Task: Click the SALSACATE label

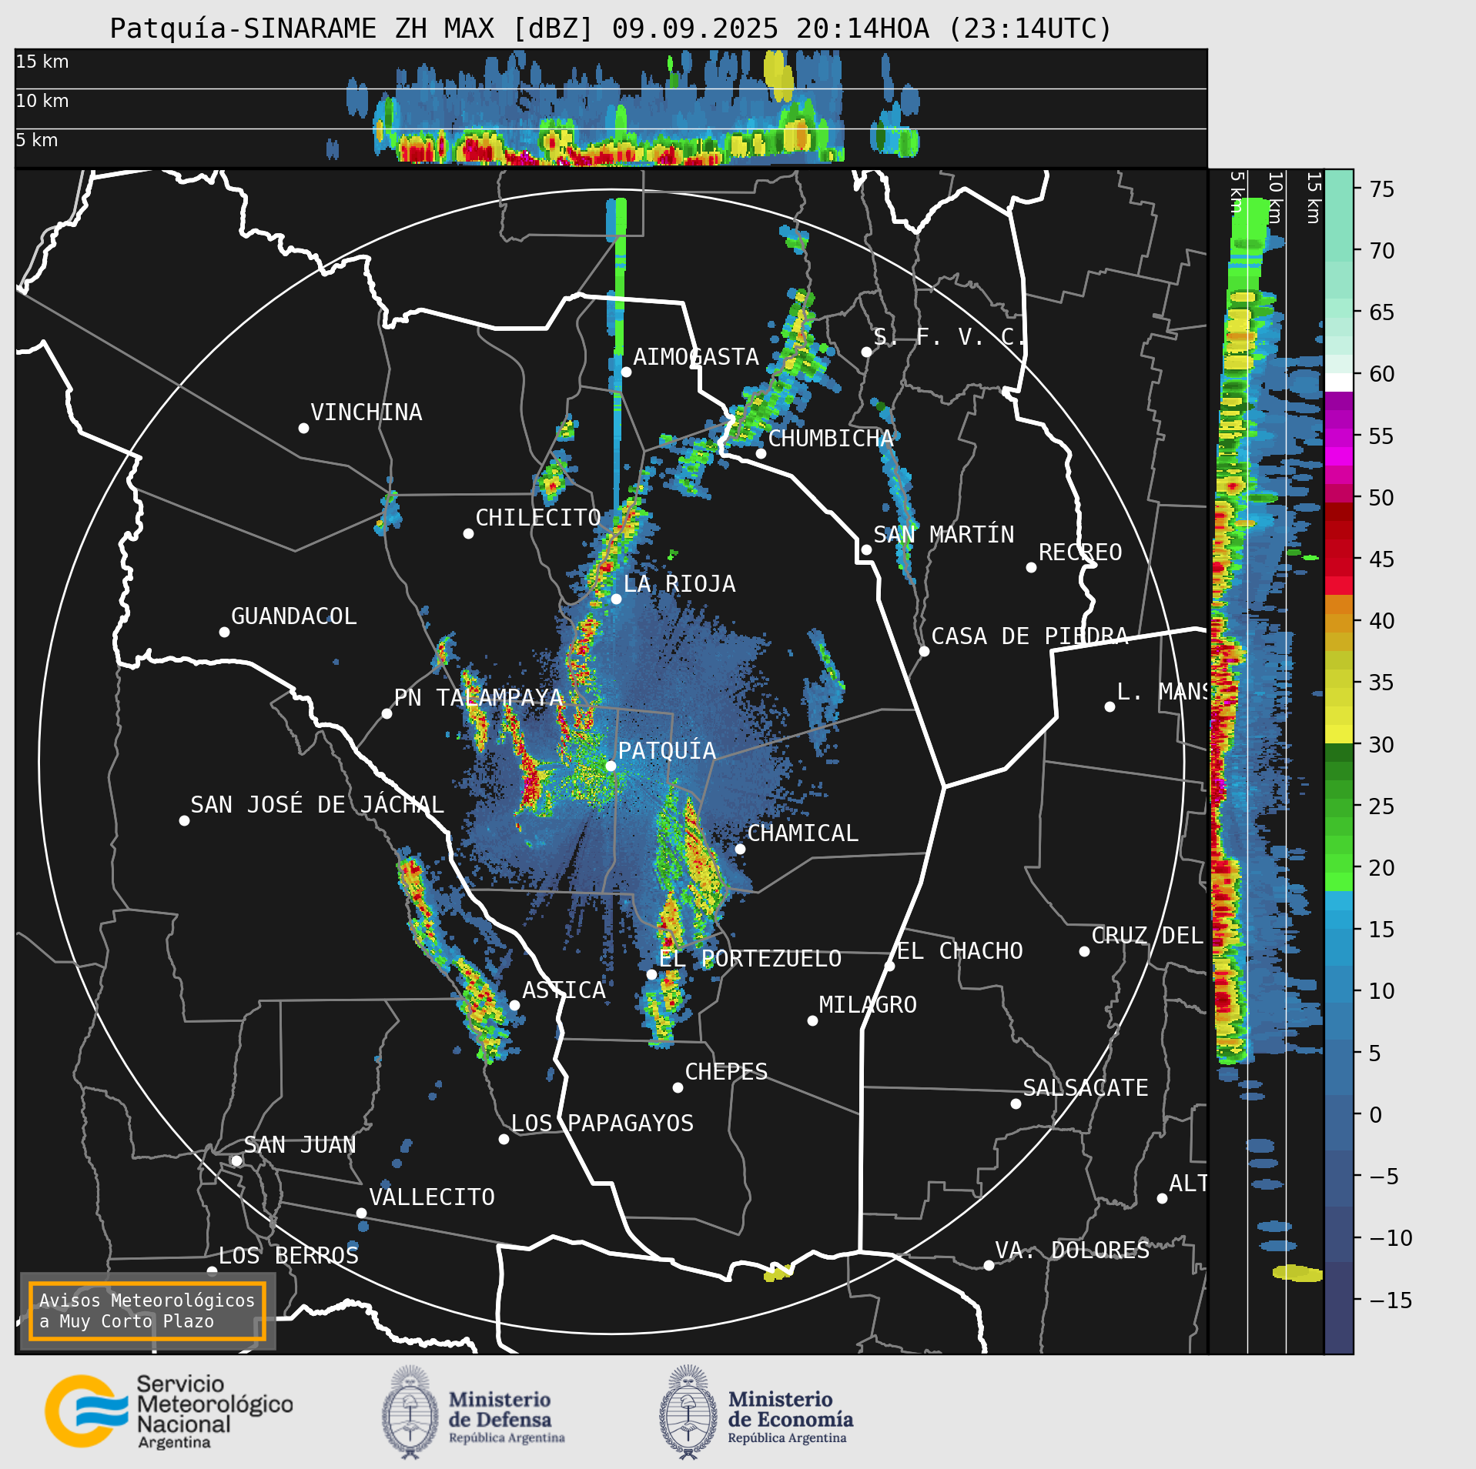Action: [x=1086, y=1087]
